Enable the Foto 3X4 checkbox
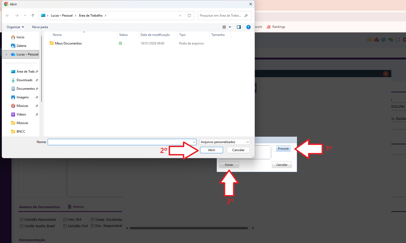This screenshot has height=243, width=406. pos(65,220)
